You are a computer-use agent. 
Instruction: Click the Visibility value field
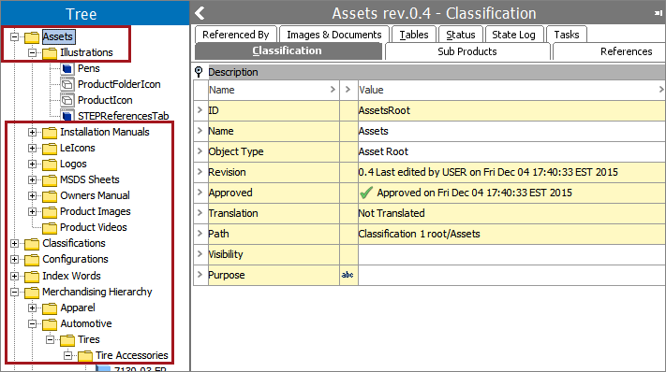point(511,254)
